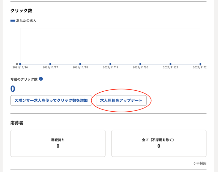The height and width of the screenshot is (172, 218).
Task: Select the chart data point for 2021/11/21
Action: (170, 64)
